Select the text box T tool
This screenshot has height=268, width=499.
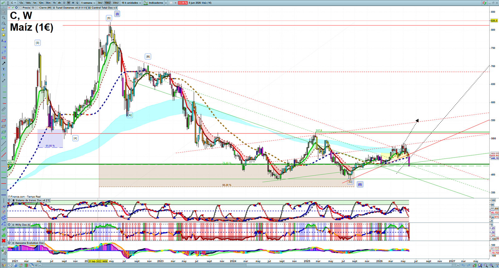point(3,69)
